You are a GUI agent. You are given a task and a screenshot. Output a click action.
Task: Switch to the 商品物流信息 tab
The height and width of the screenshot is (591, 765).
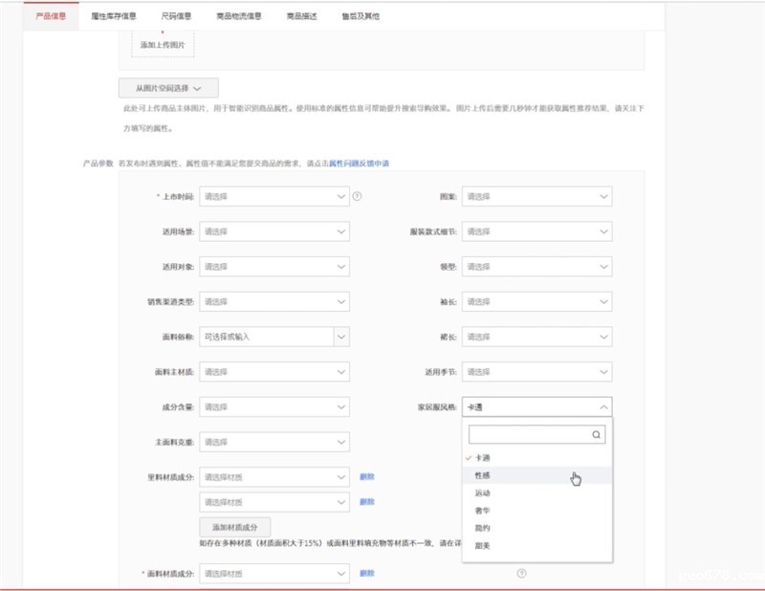(238, 14)
